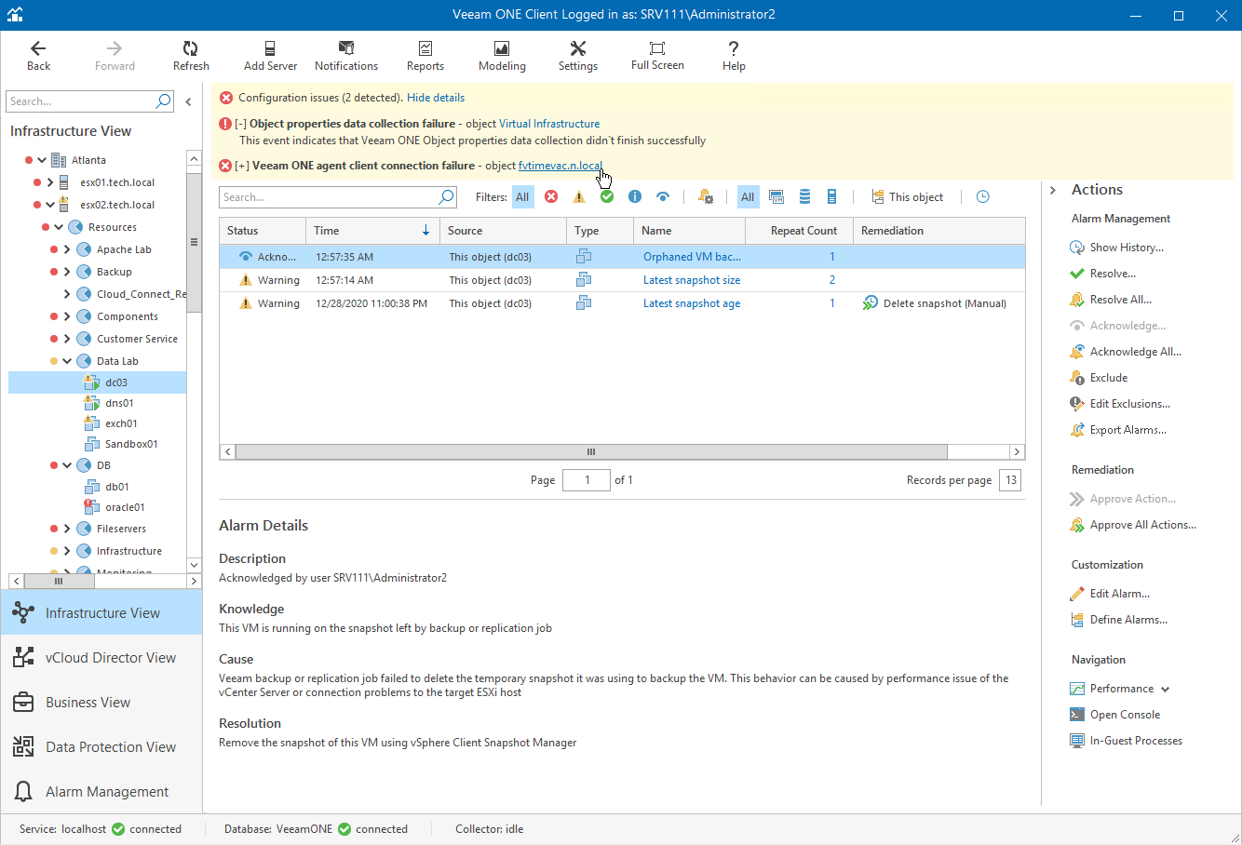Toggle the datastore object filter
The image size is (1242, 845).
click(804, 196)
